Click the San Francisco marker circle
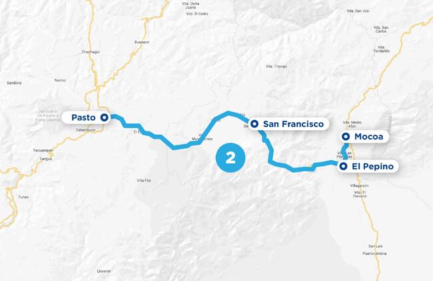 254,124
